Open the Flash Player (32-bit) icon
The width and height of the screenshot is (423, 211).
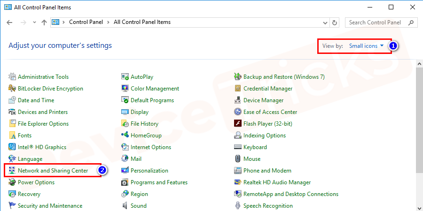pos(238,124)
